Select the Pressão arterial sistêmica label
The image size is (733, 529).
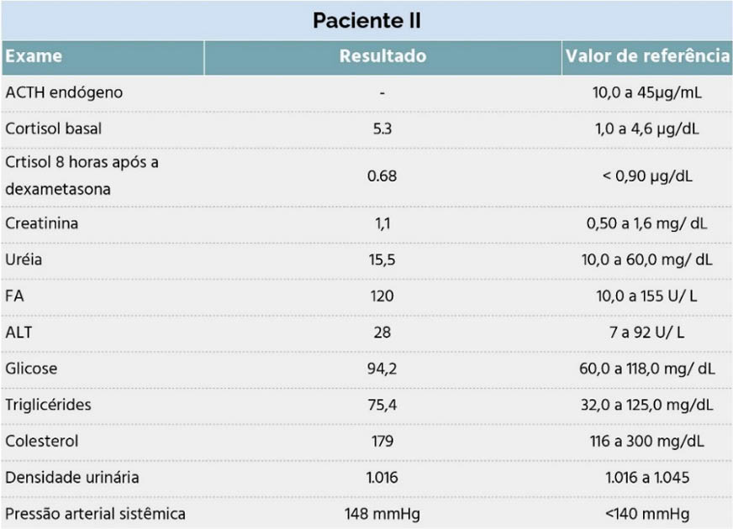point(95,514)
